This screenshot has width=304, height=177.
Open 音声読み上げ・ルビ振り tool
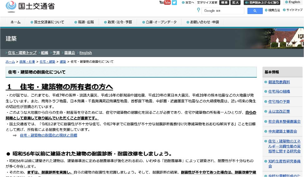262,2
